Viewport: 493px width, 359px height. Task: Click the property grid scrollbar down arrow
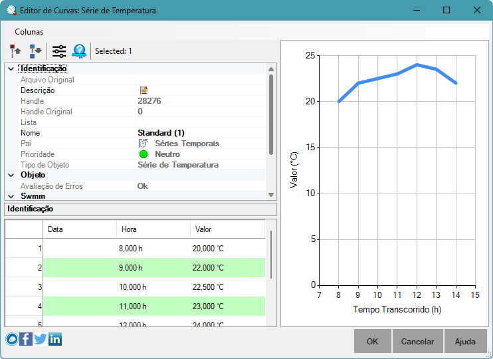point(271,195)
